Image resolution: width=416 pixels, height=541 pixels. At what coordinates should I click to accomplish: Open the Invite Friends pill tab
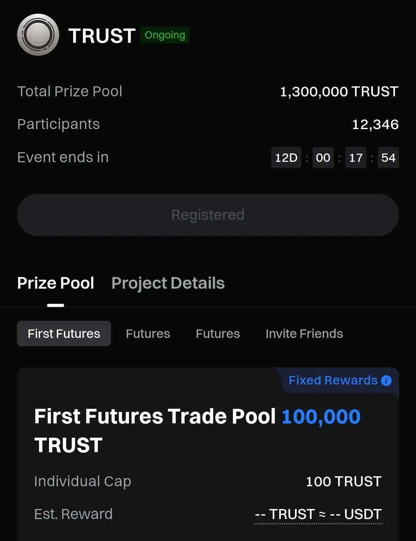pyautogui.click(x=304, y=334)
